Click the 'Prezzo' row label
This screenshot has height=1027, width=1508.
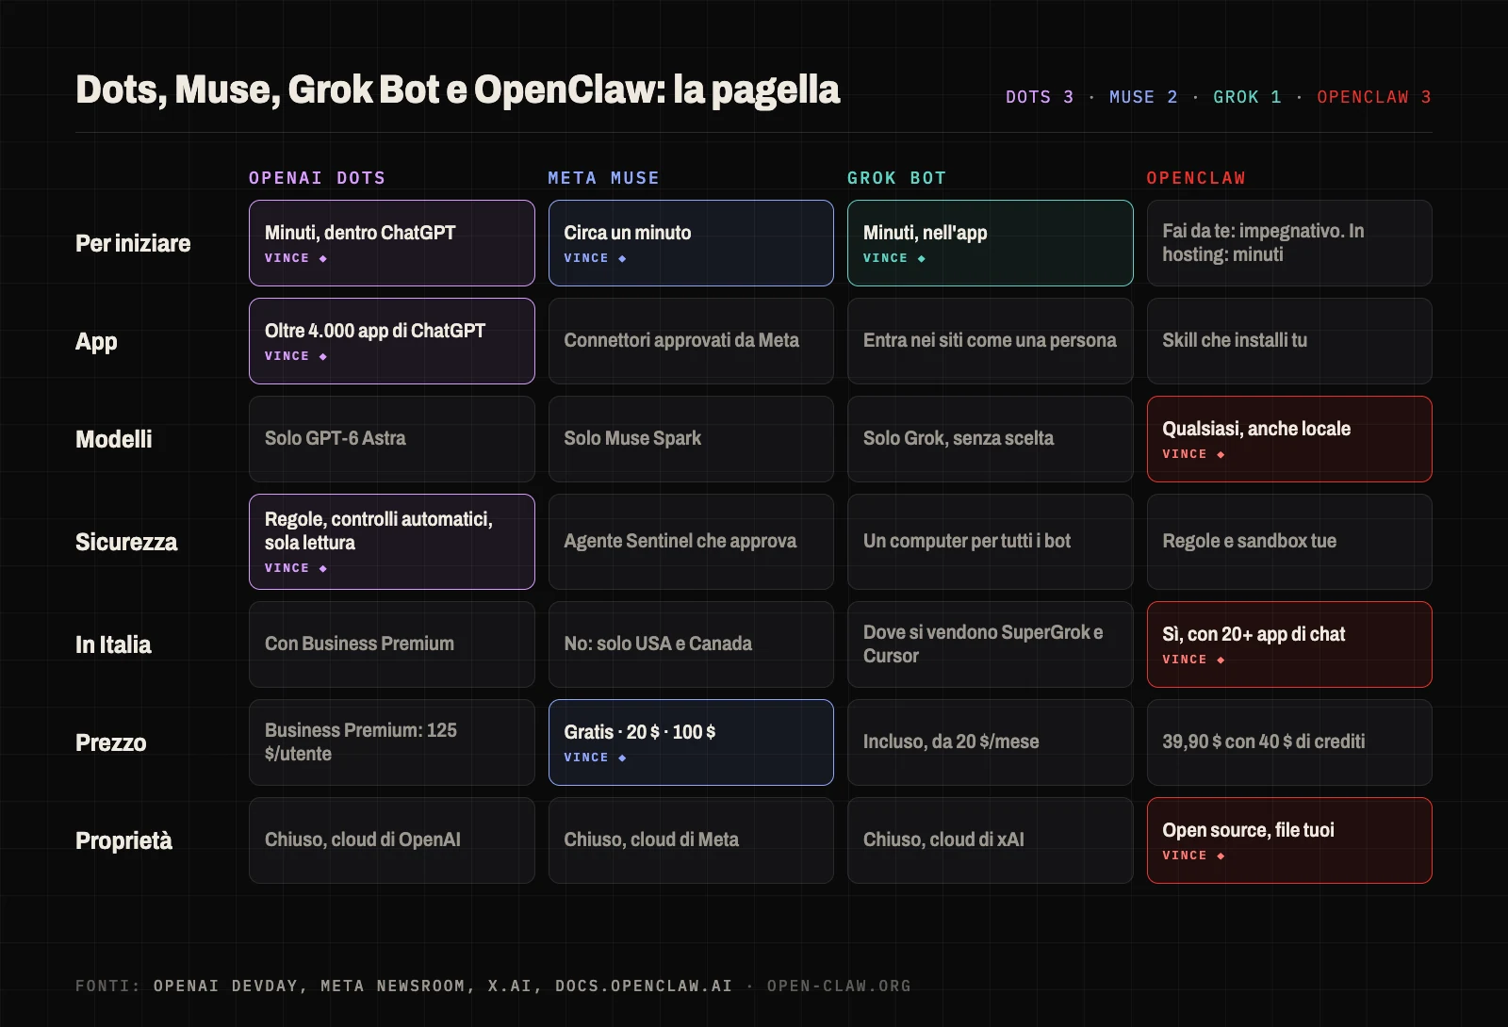(x=110, y=742)
